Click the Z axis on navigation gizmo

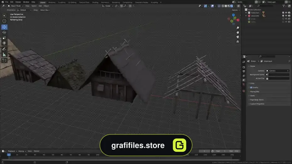[234, 15]
